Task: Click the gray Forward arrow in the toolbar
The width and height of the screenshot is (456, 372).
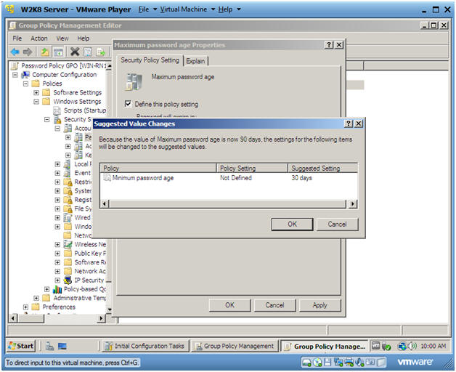Action: pyautogui.click(x=28, y=52)
